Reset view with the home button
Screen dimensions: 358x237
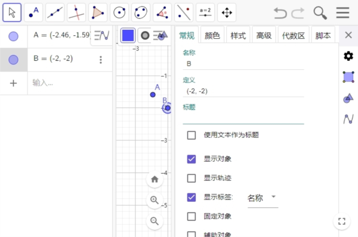click(155, 180)
